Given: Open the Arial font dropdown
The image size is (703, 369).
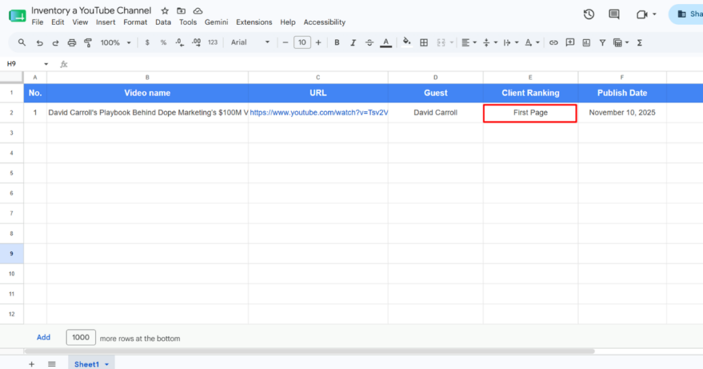Looking at the screenshot, I should (250, 43).
